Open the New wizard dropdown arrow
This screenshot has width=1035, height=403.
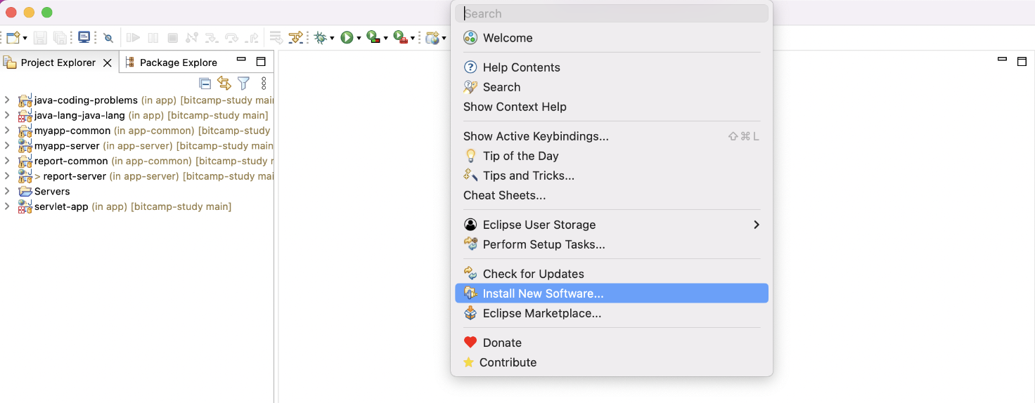click(x=25, y=38)
